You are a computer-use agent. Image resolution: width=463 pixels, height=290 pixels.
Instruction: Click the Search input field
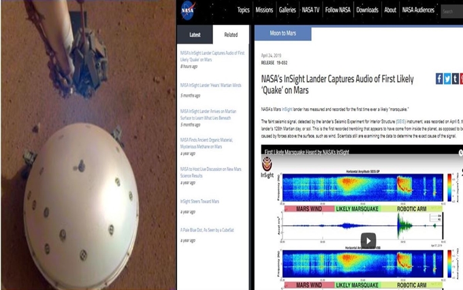click(x=452, y=12)
